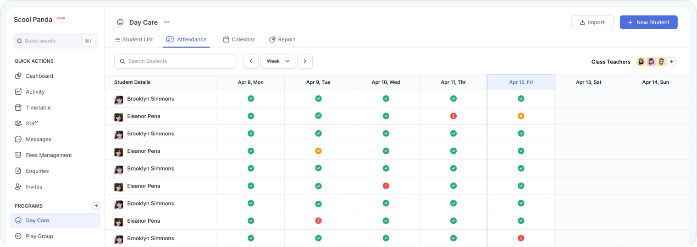Screen dimensions: 697x247
Task: Focus the Quick search field
Action: [55, 41]
